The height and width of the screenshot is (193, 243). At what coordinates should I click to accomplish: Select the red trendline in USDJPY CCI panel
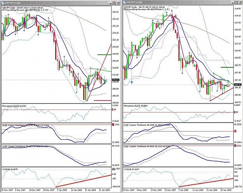click(x=206, y=182)
